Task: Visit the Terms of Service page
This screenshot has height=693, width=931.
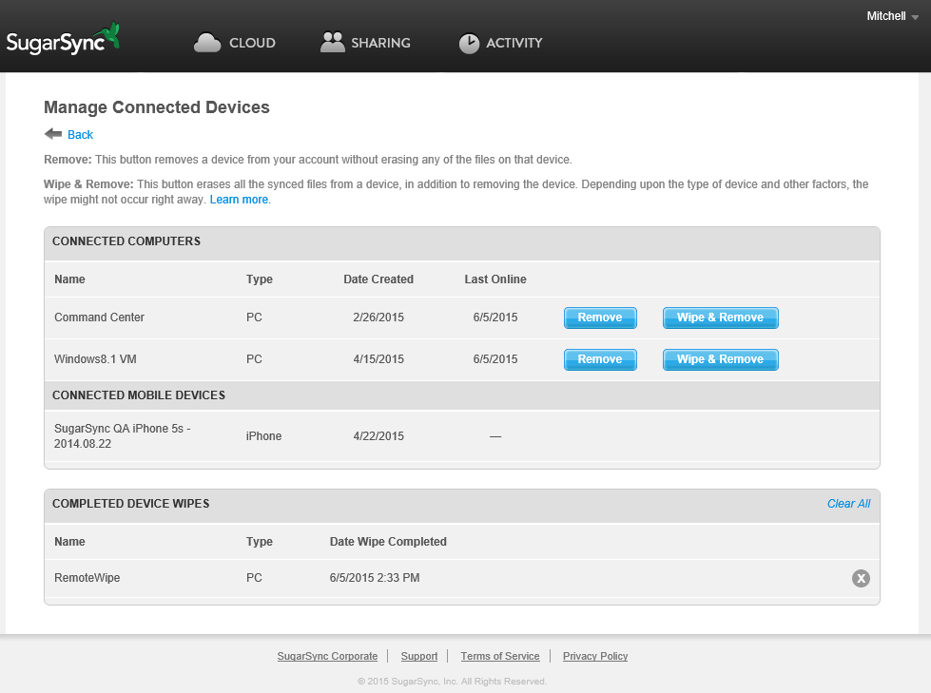Action: click(500, 656)
